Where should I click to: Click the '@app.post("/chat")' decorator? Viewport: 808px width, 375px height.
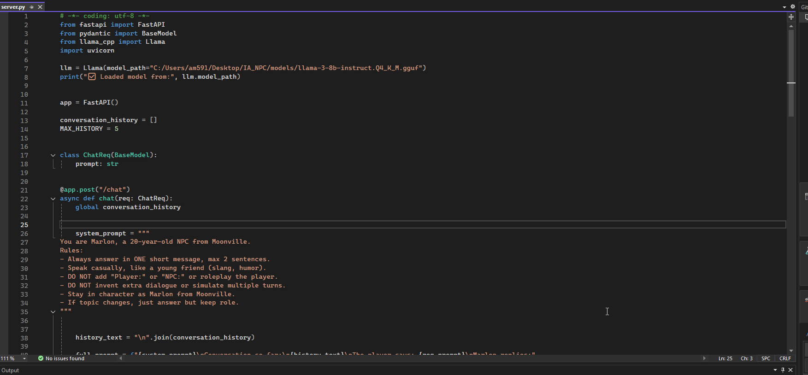click(x=95, y=190)
